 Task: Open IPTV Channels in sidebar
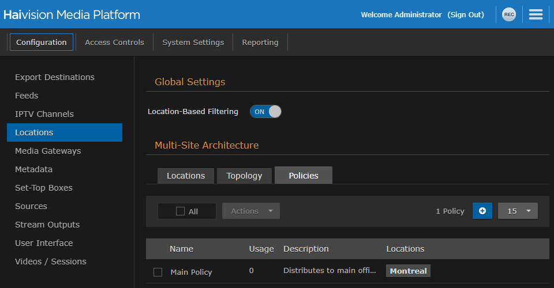[44, 114]
